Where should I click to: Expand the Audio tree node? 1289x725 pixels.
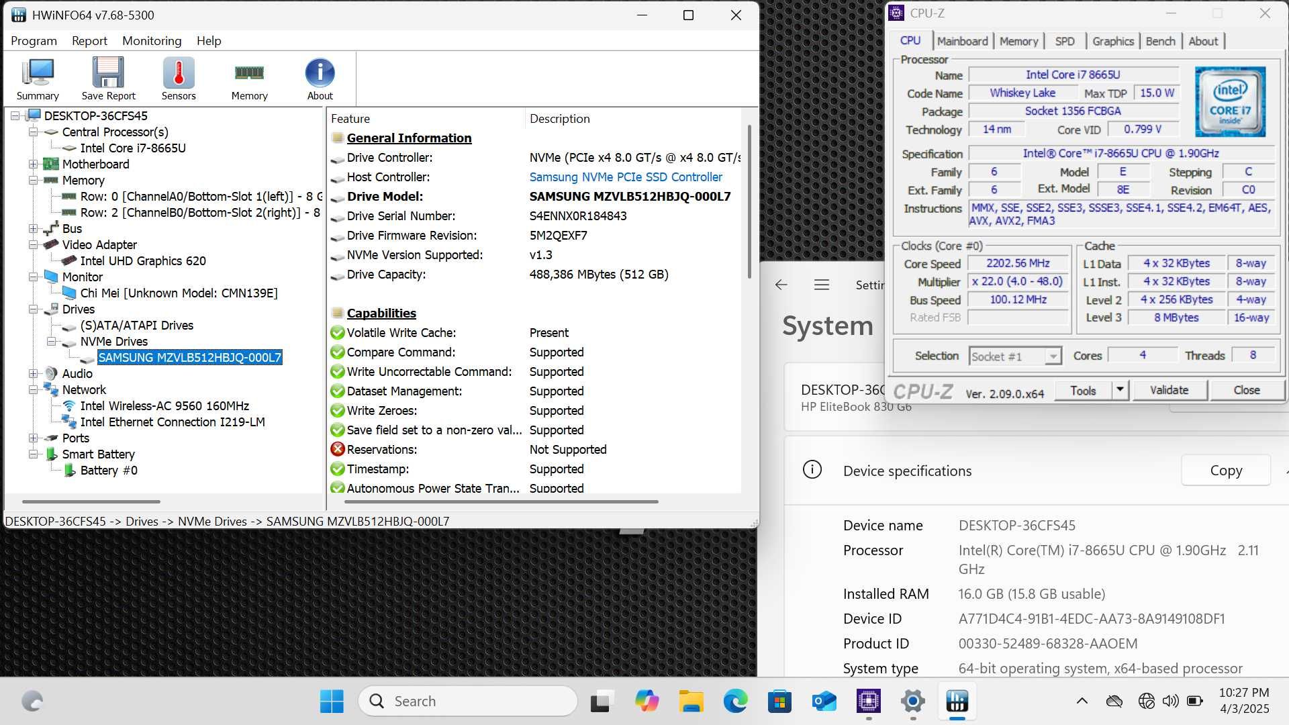(33, 373)
